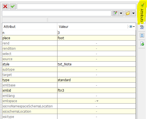Viewport: 147px width, 119px height.
Task: Switch to the Attributs side tab
Action: point(142,13)
